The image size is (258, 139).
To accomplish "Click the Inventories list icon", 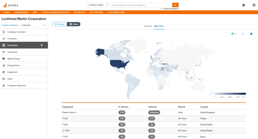I will pos(4,45).
